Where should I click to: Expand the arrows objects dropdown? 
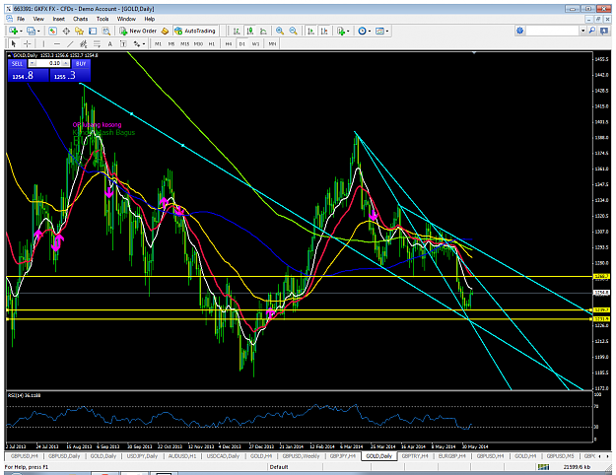tap(144, 44)
